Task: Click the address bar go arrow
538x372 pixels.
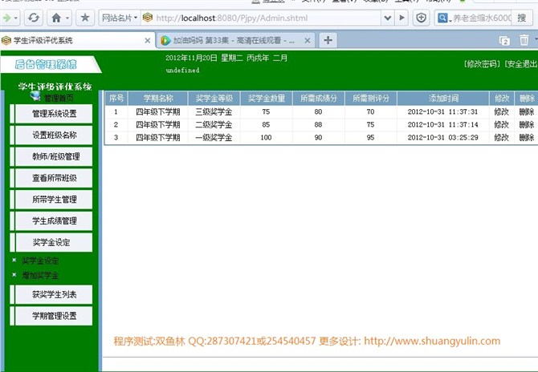Action: (401, 18)
